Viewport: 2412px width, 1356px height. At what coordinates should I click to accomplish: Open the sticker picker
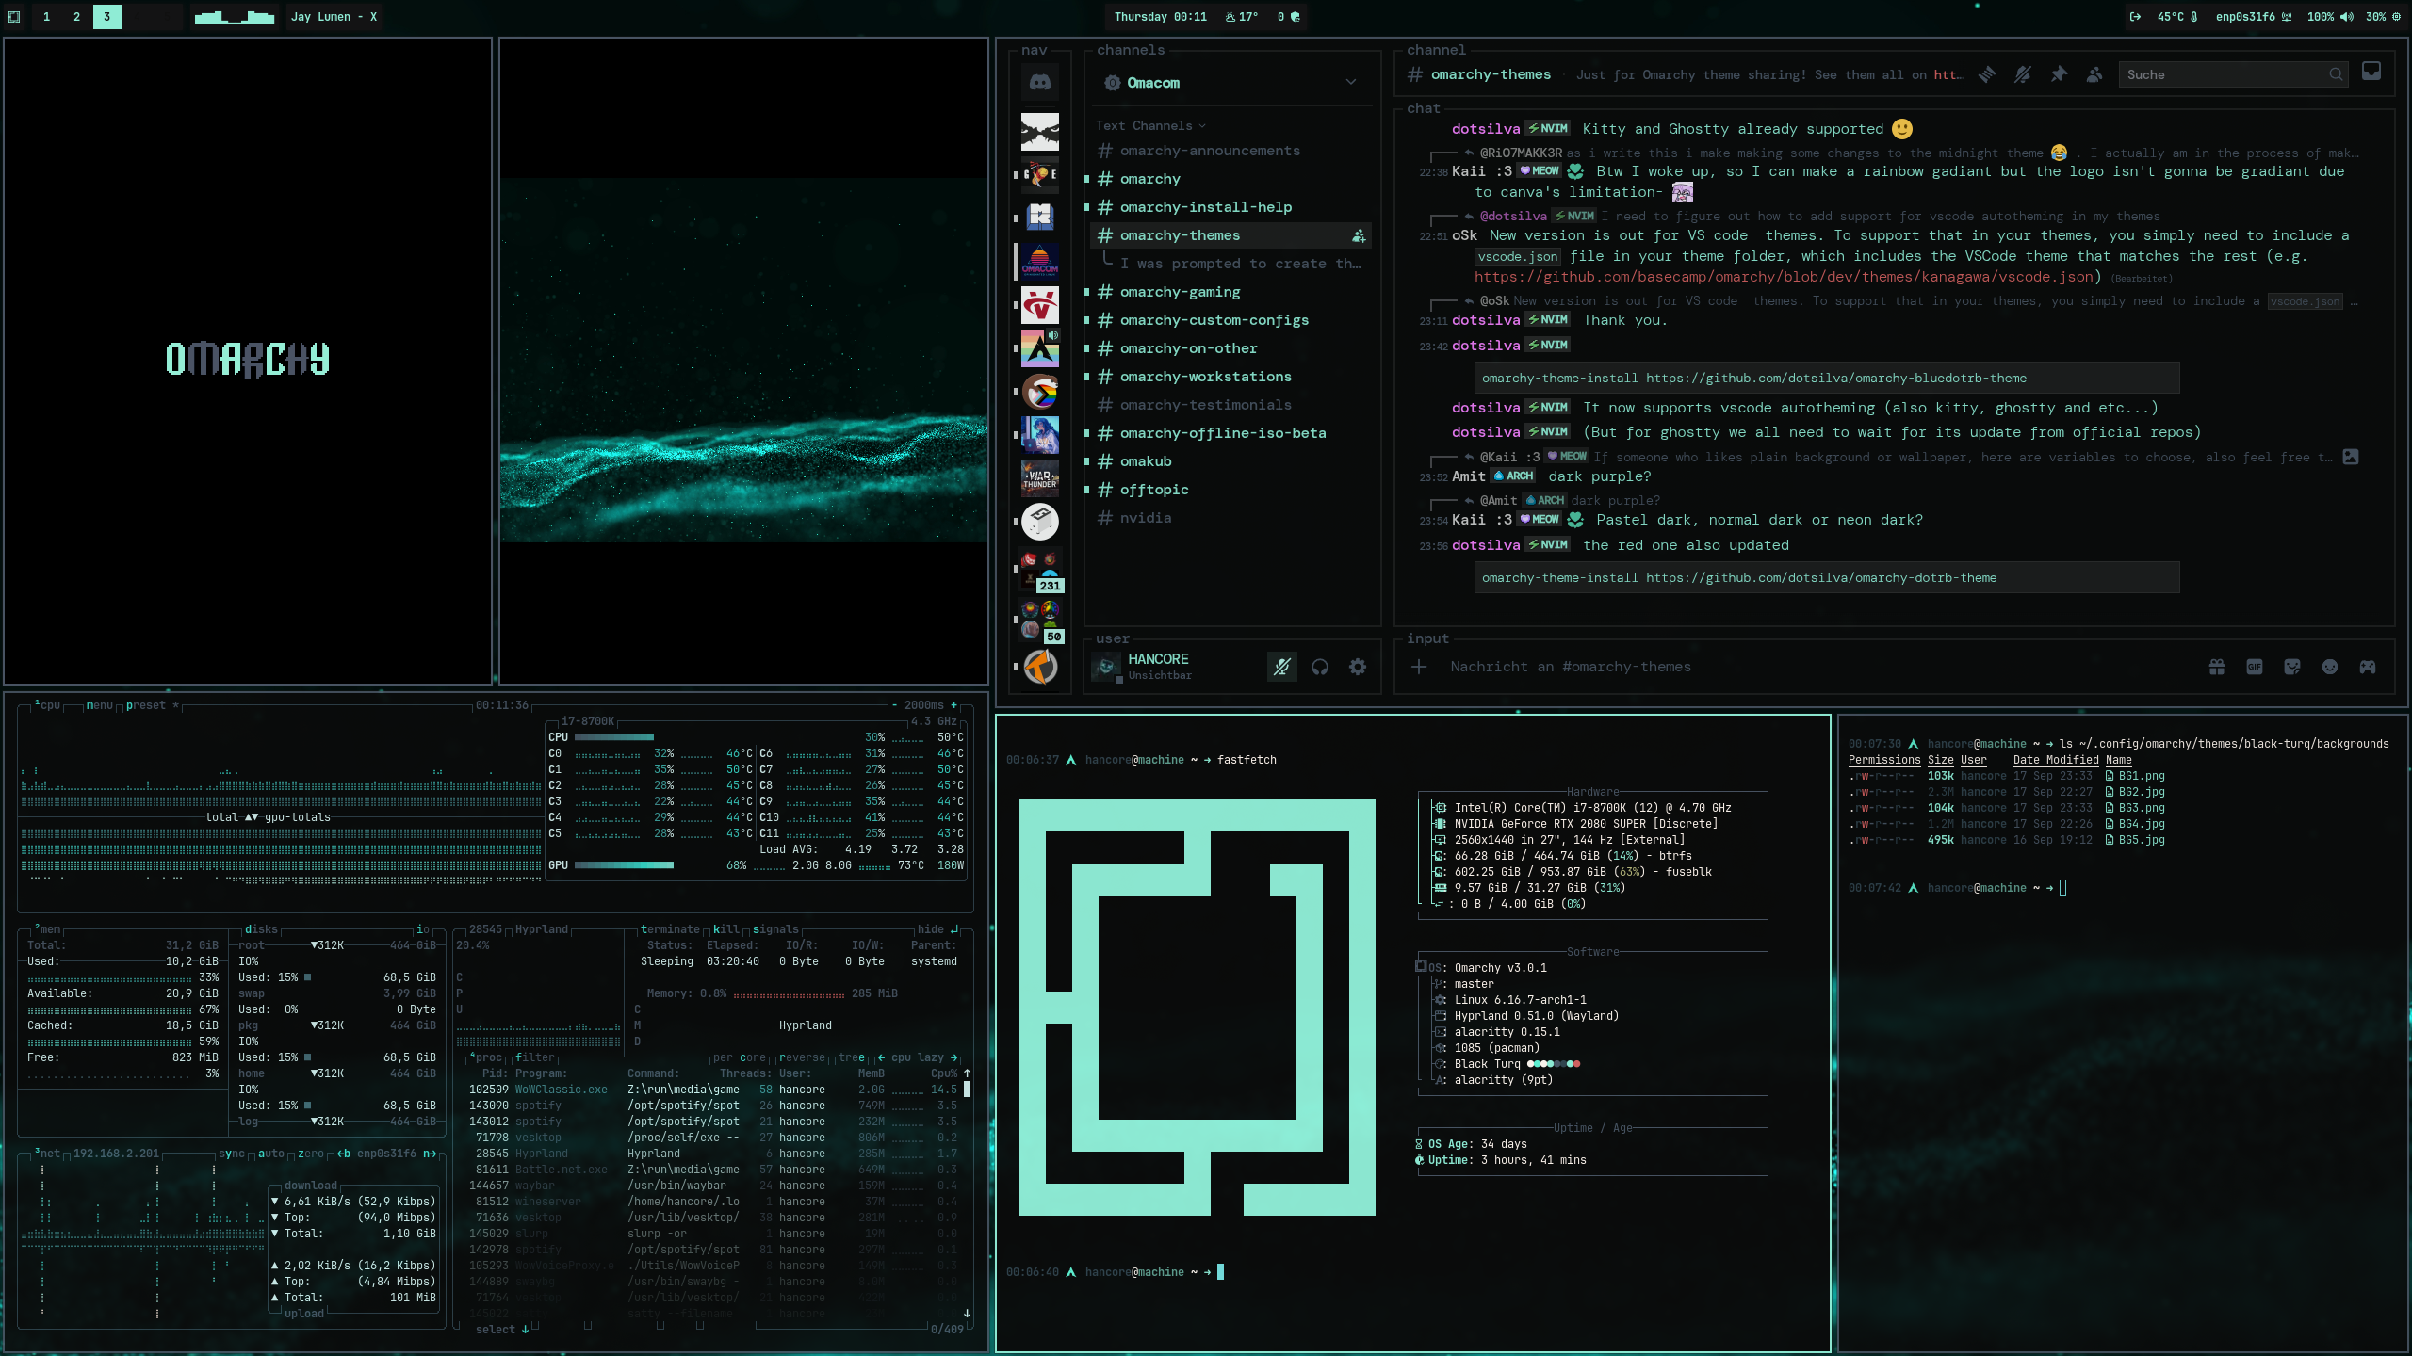click(x=2292, y=667)
